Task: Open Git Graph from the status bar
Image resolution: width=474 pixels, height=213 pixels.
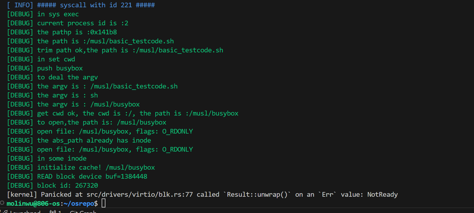Action: (x=83, y=212)
